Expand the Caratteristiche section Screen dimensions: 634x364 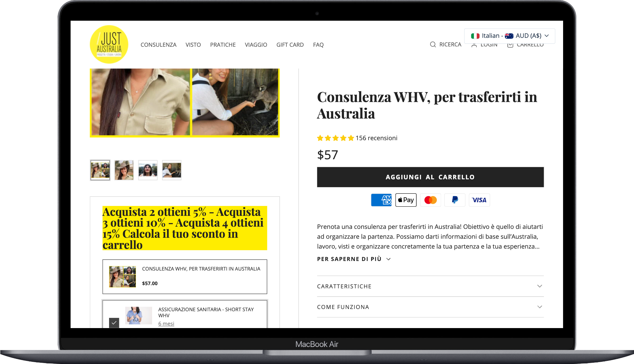click(430, 286)
